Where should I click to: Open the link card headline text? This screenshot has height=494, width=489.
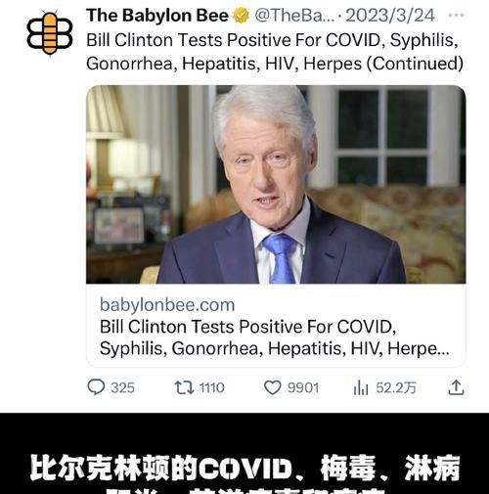[x=275, y=337]
